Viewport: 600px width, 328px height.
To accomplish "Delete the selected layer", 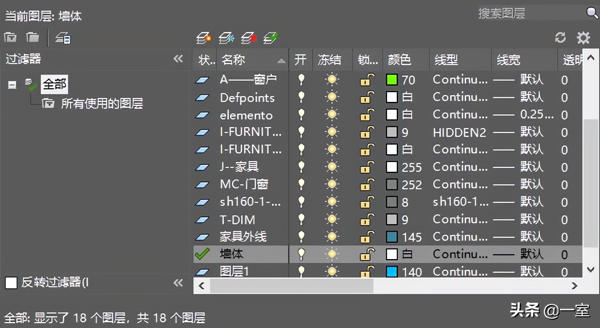I will coord(249,37).
